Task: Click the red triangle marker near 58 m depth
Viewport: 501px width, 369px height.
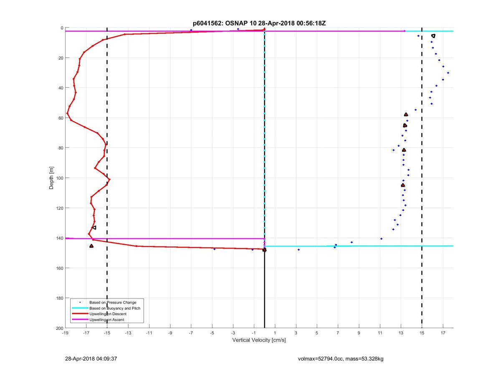Action: pyautogui.click(x=406, y=114)
